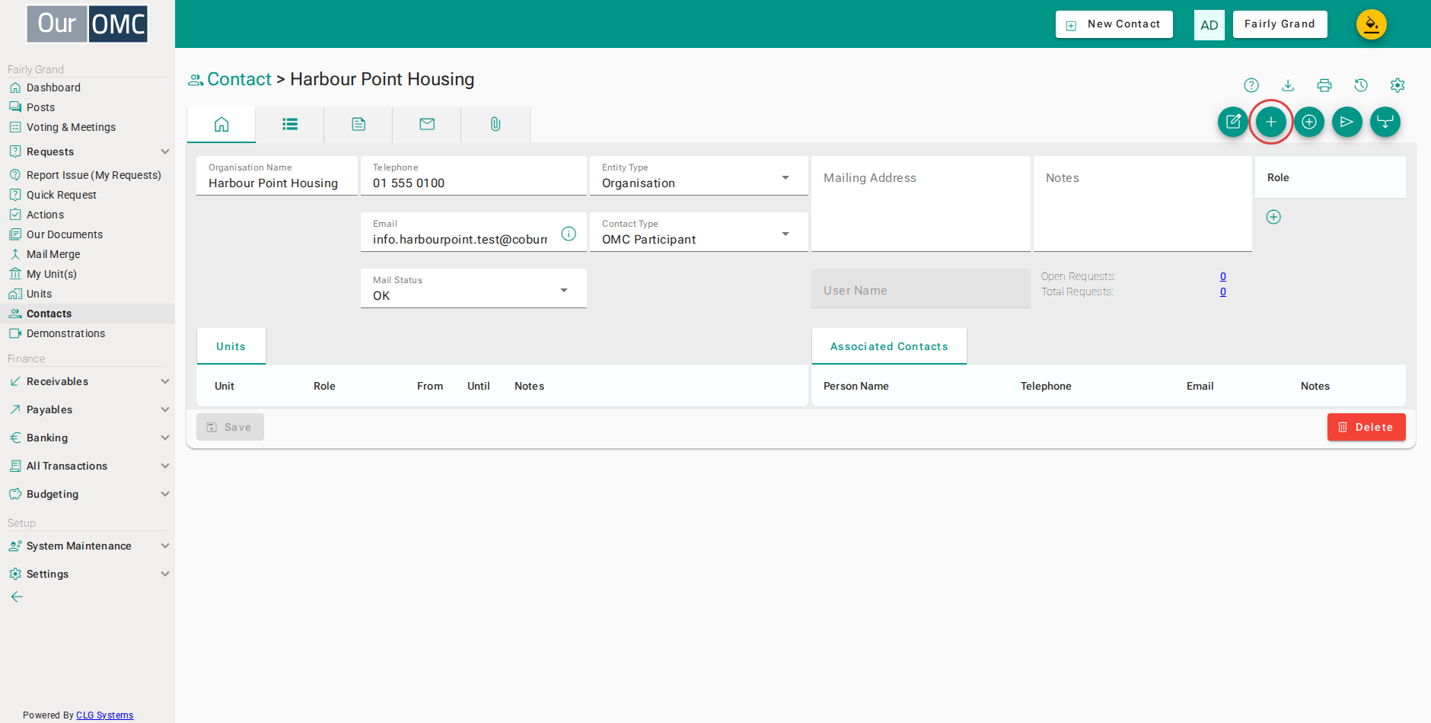Add a role with plus icon
The height and width of the screenshot is (723, 1431).
1273,217
